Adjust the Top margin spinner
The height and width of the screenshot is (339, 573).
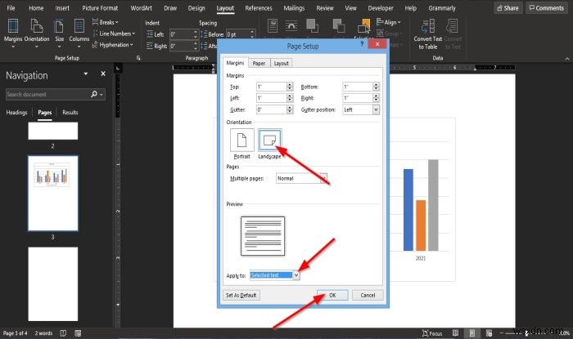(290, 87)
